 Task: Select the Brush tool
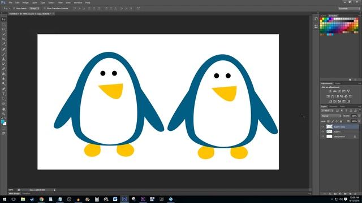click(3, 54)
